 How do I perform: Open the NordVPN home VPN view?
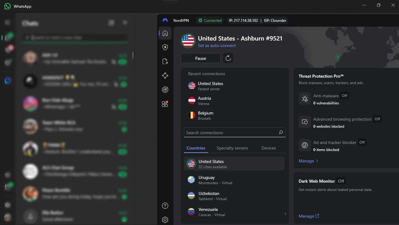click(165, 33)
